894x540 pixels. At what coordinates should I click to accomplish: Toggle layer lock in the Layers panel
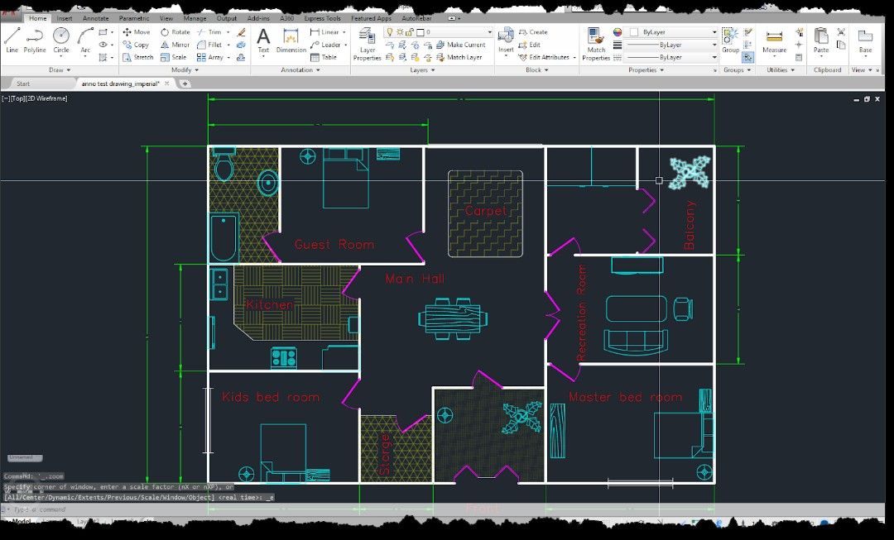410,31
